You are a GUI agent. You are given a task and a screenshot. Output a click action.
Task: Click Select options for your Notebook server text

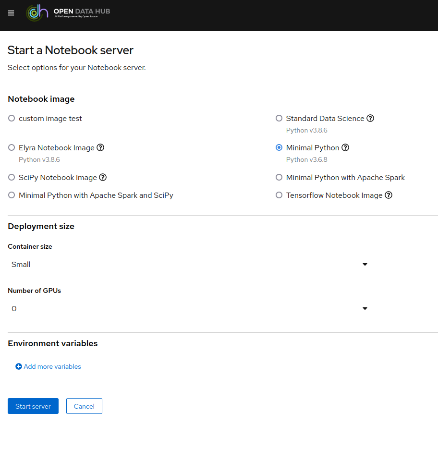77,68
